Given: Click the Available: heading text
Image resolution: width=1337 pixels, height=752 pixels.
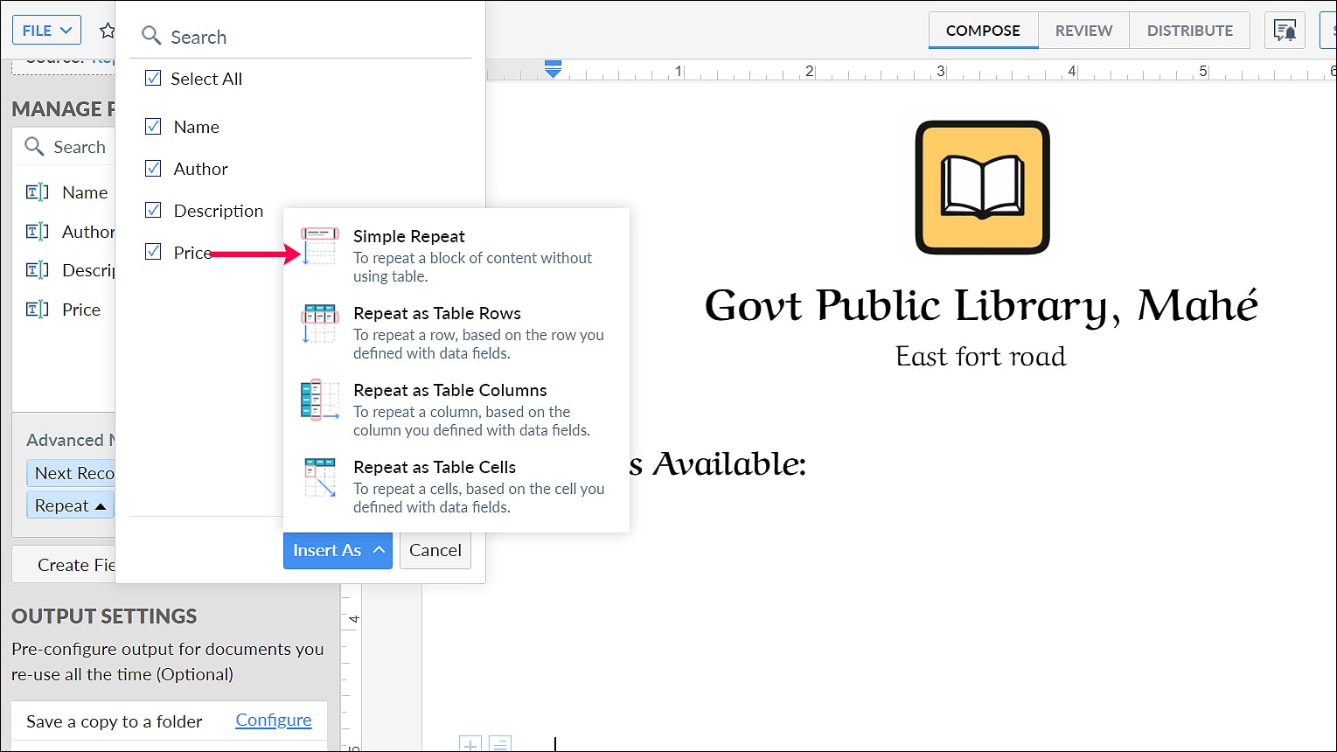Looking at the screenshot, I should pyautogui.click(x=728, y=463).
